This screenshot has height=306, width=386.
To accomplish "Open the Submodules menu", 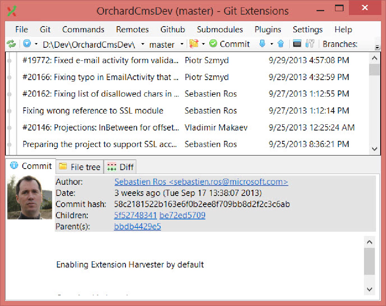I will coord(220,30).
